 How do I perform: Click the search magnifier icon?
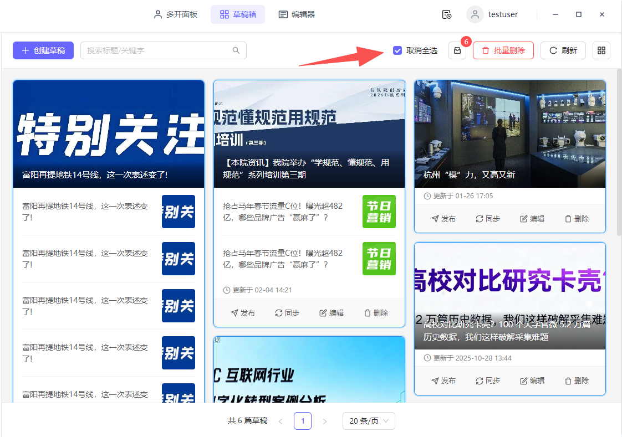(x=236, y=50)
